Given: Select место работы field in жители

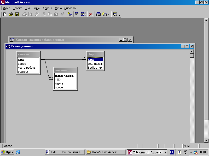Looking at the screenshot, I should click(28, 68).
